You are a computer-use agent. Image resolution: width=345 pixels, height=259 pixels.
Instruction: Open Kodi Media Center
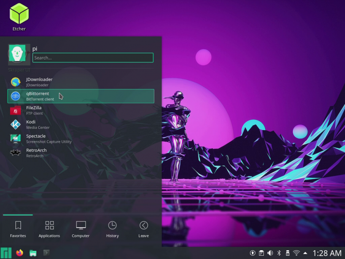click(31, 124)
